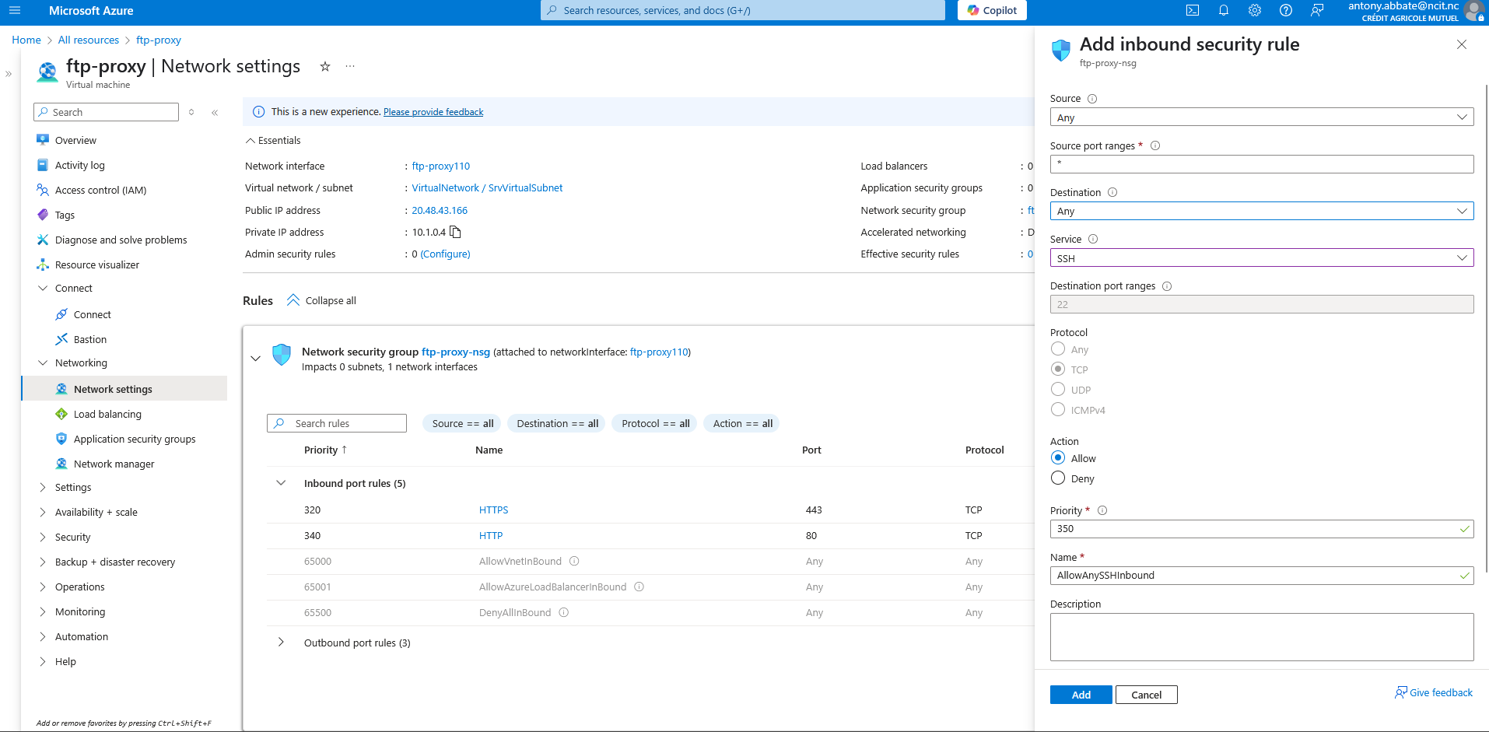Screen dimensions: 1489x732
Task: Copy the private IP address icon
Action: tap(456, 232)
